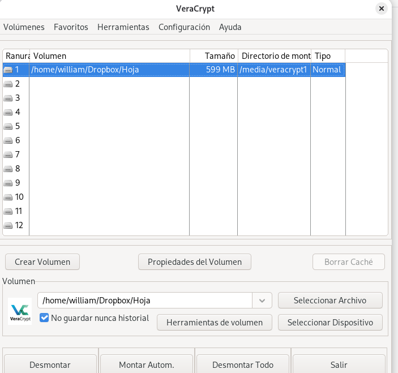Image resolution: width=398 pixels, height=373 pixels.
Task: Choose the slot 12 drive icon
Action: [8, 225]
